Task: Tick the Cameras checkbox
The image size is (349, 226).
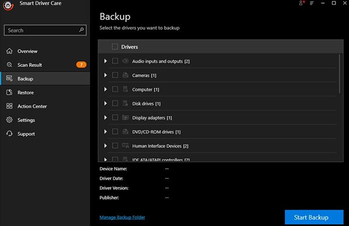Action: (x=115, y=75)
